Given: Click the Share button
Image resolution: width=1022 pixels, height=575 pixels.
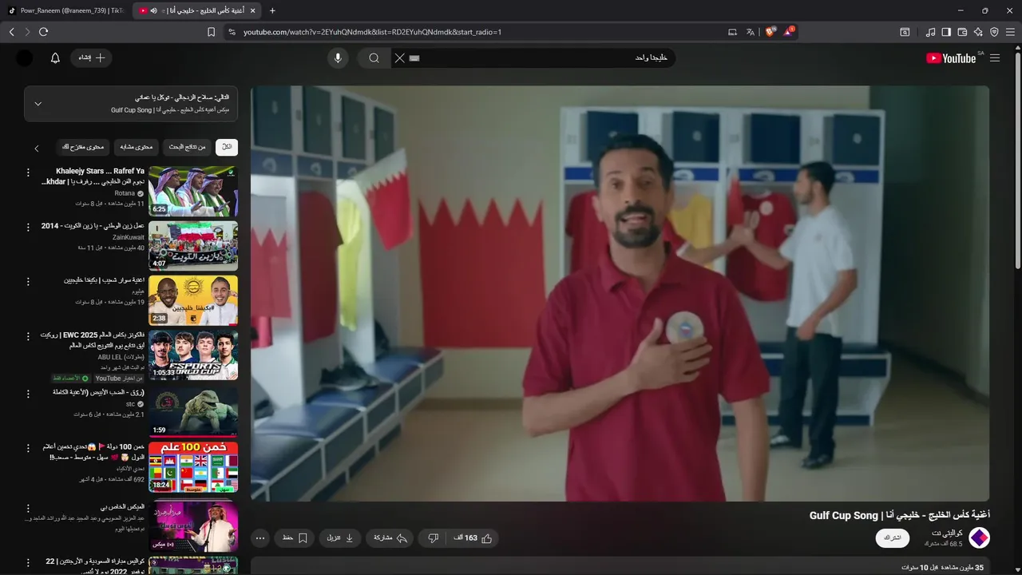Looking at the screenshot, I should (391, 538).
